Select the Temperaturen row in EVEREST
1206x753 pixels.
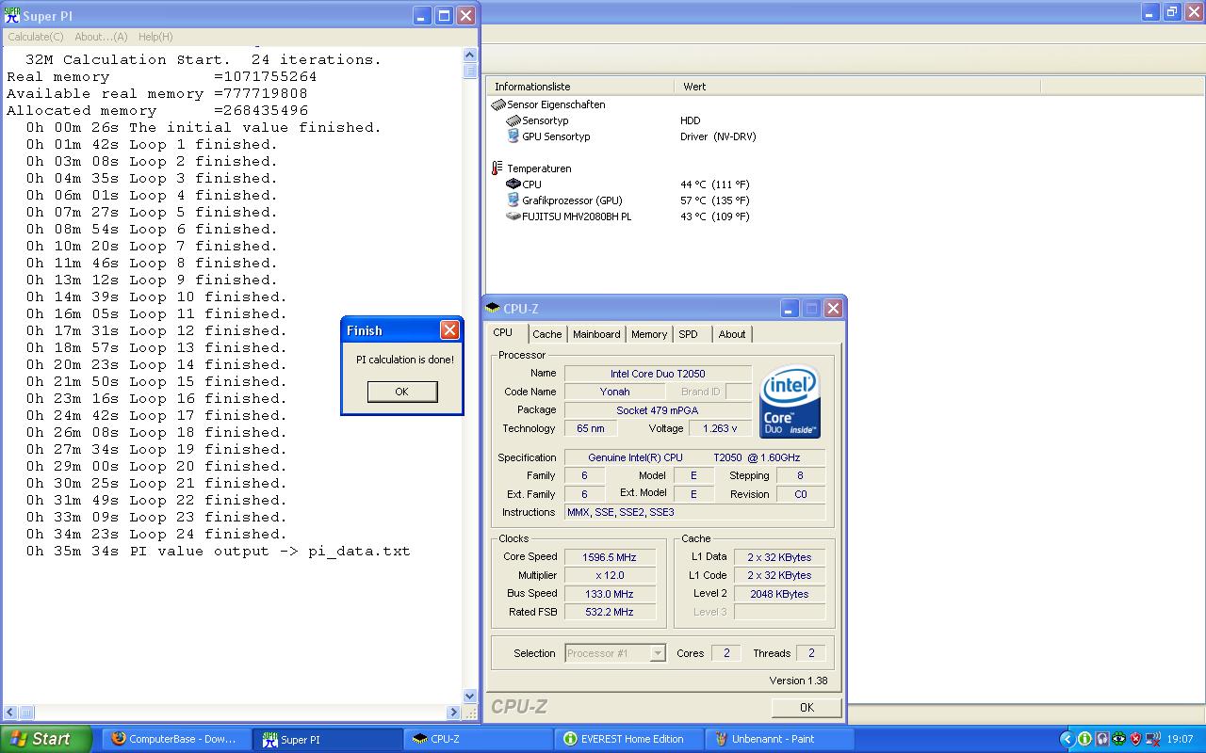[539, 168]
